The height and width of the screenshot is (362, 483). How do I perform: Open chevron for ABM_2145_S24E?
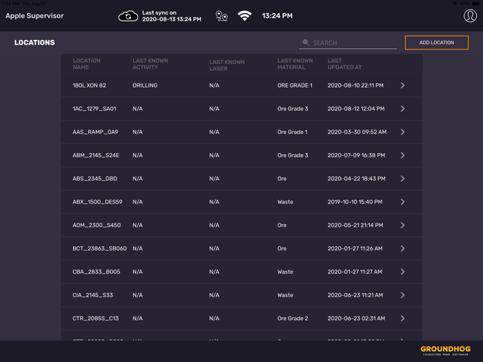click(402, 155)
